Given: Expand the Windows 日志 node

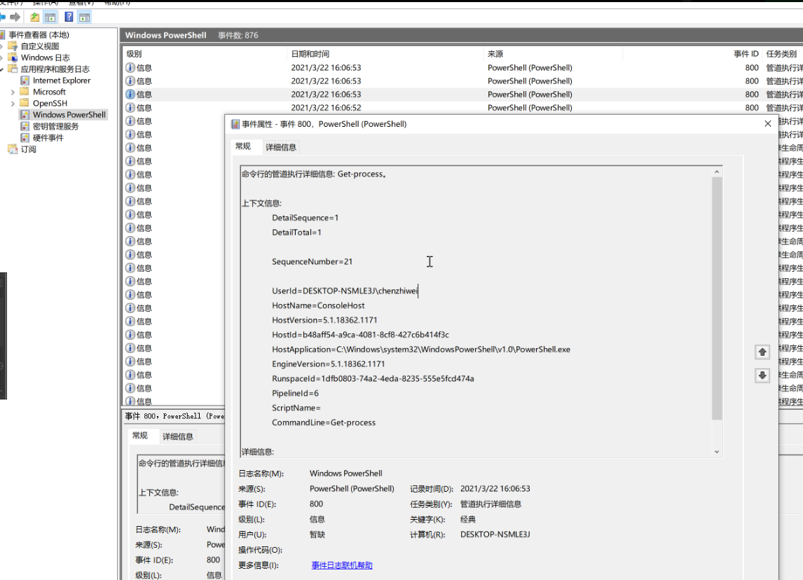Looking at the screenshot, I should pyautogui.click(x=2, y=57).
